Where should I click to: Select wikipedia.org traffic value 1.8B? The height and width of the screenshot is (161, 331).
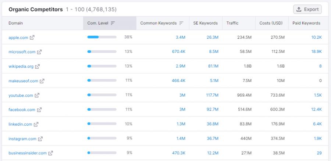[248, 66]
